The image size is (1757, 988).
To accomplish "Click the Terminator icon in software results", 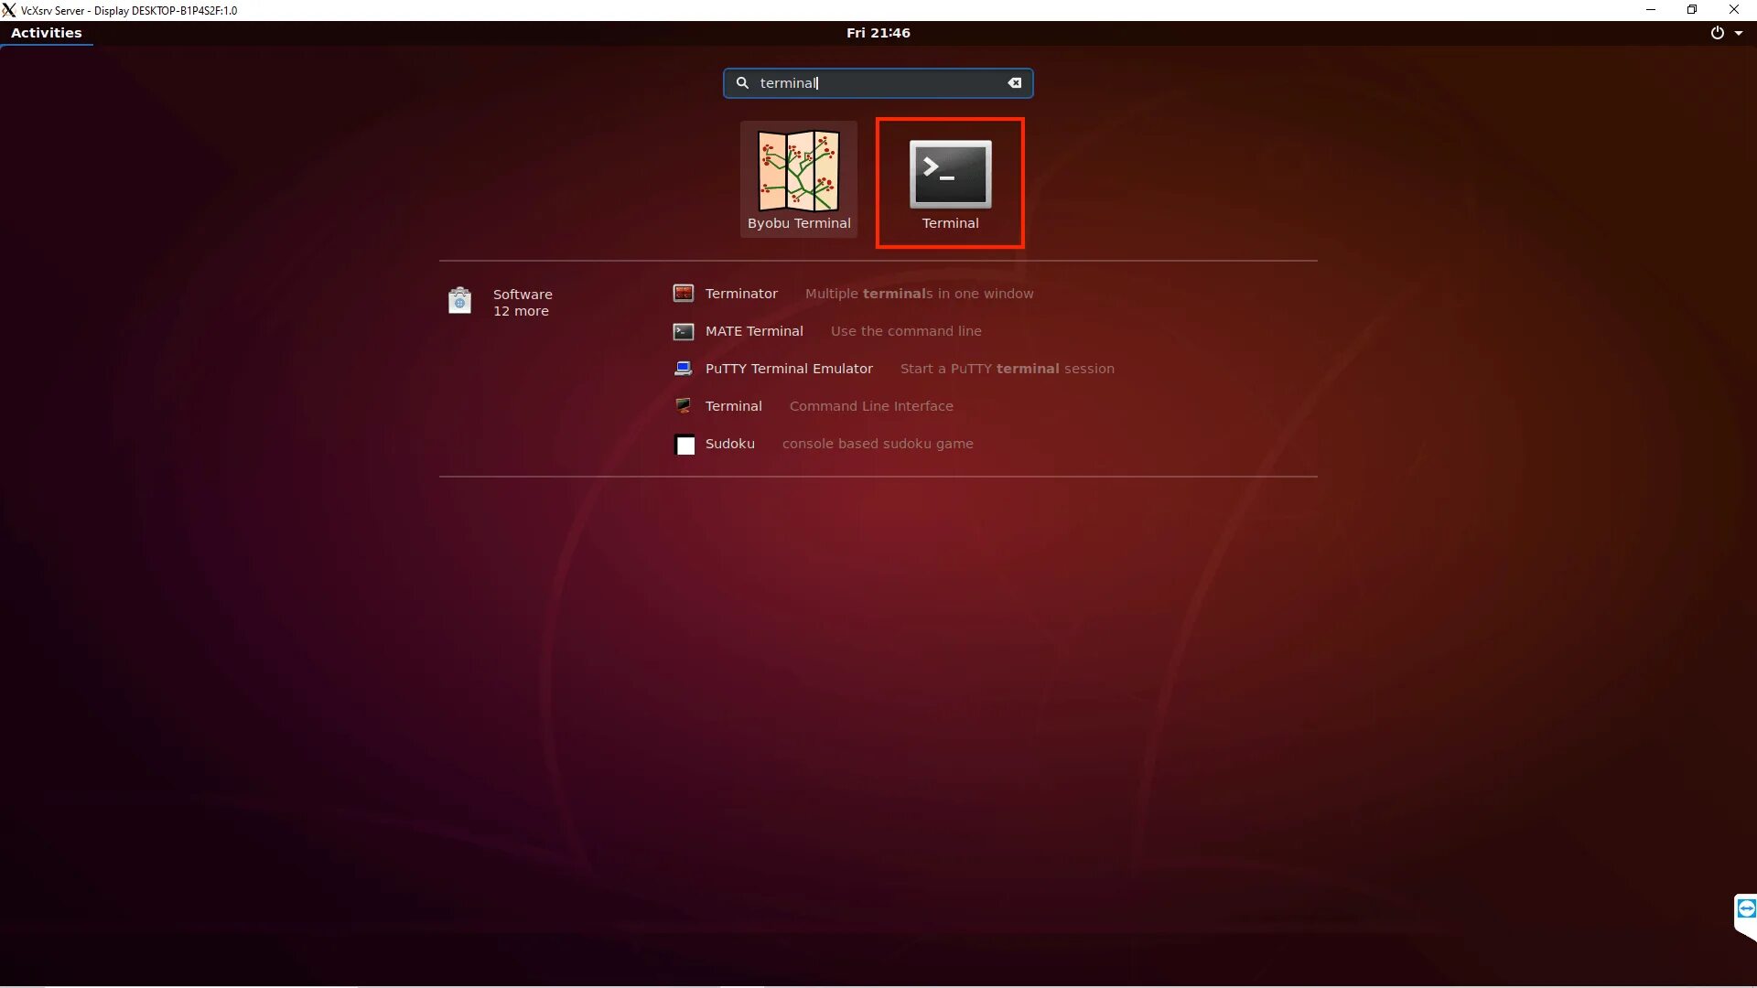I will (x=683, y=294).
